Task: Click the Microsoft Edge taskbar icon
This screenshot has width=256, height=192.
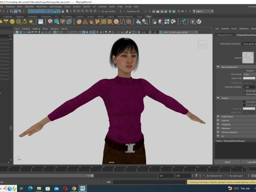Action: coord(30,188)
